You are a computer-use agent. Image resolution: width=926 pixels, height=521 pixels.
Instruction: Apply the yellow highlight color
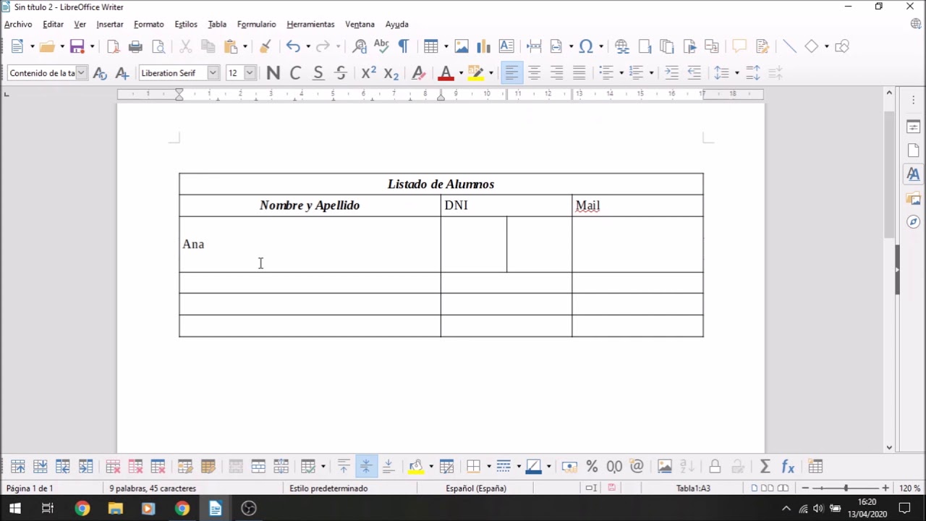[475, 73]
